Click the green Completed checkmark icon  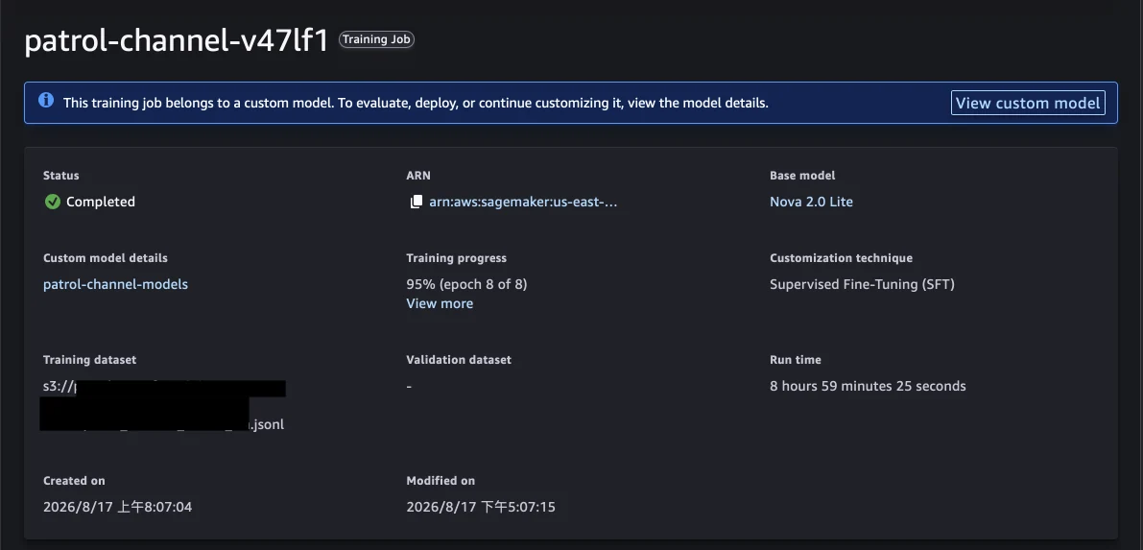53,203
